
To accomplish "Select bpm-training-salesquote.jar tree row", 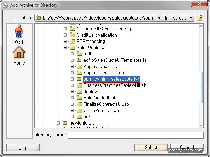I will coord(112,79).
